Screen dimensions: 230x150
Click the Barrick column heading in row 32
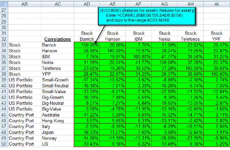87,39
